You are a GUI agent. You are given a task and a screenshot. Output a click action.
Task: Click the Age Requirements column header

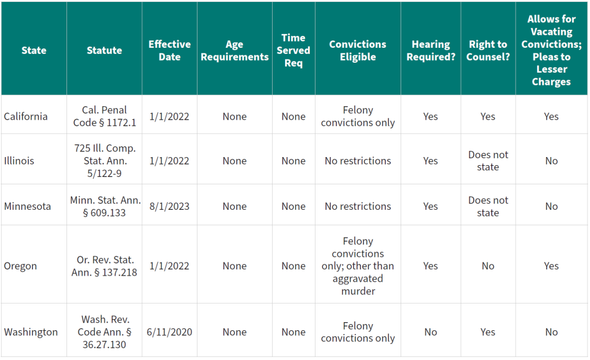tap(235, 50)
